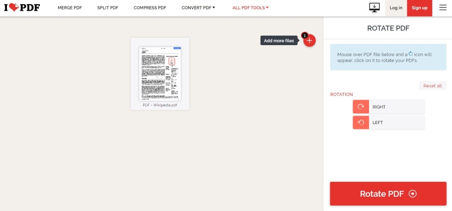
Task: Click the Reset all button
Action: tap(432, 86)
